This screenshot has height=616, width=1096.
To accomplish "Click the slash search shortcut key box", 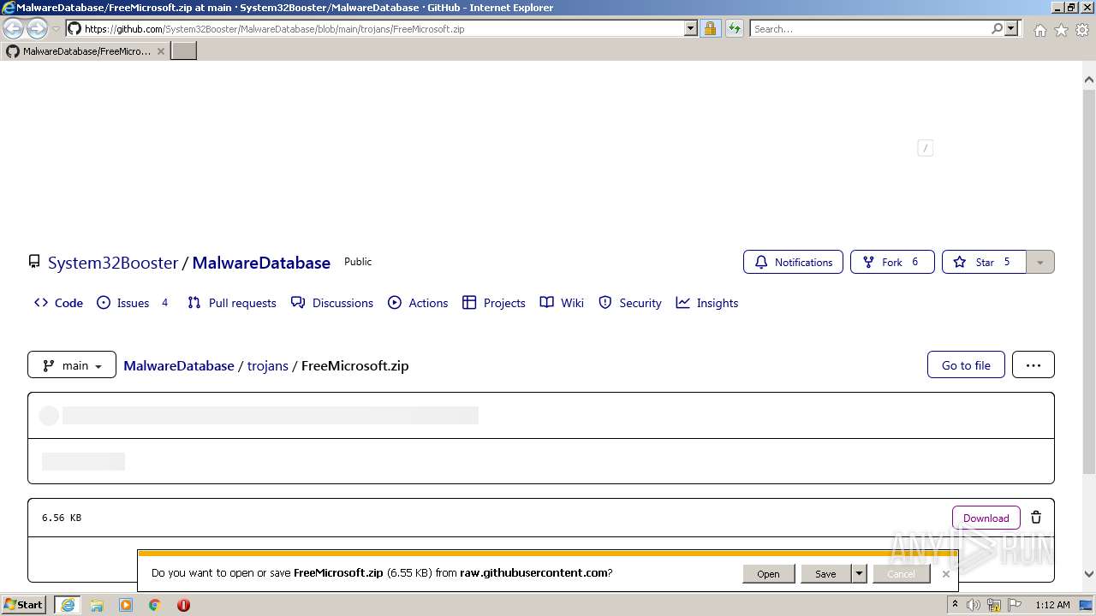I will (x=925, y=148).
